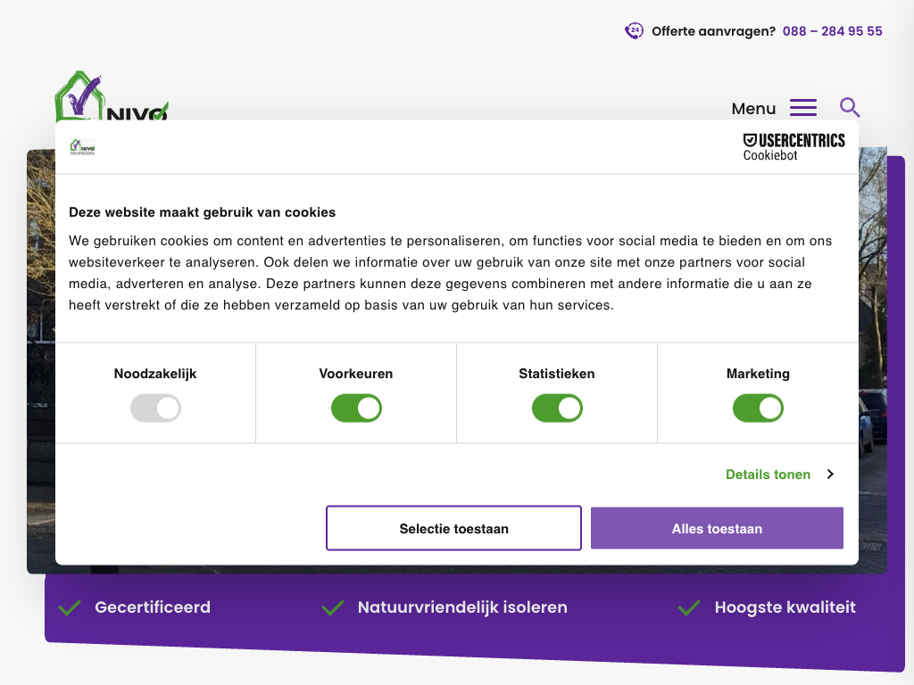Expand cookie details with Details tonen
The image size is (914, 685).
(768, 475)
